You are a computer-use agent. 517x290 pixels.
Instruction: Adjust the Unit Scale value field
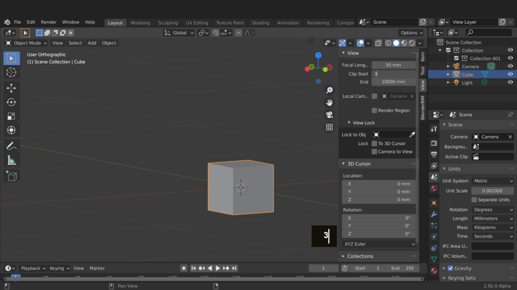[x=492, y=191]
